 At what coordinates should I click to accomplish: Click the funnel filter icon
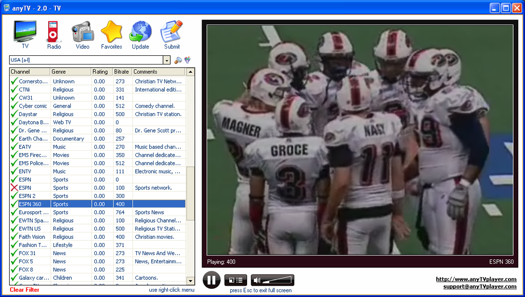pyautogui.click(x=188, y=60)
